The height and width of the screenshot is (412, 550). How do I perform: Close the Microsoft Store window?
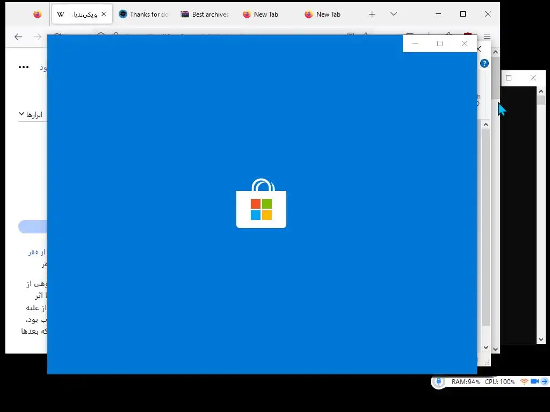[x=465, y=43]
